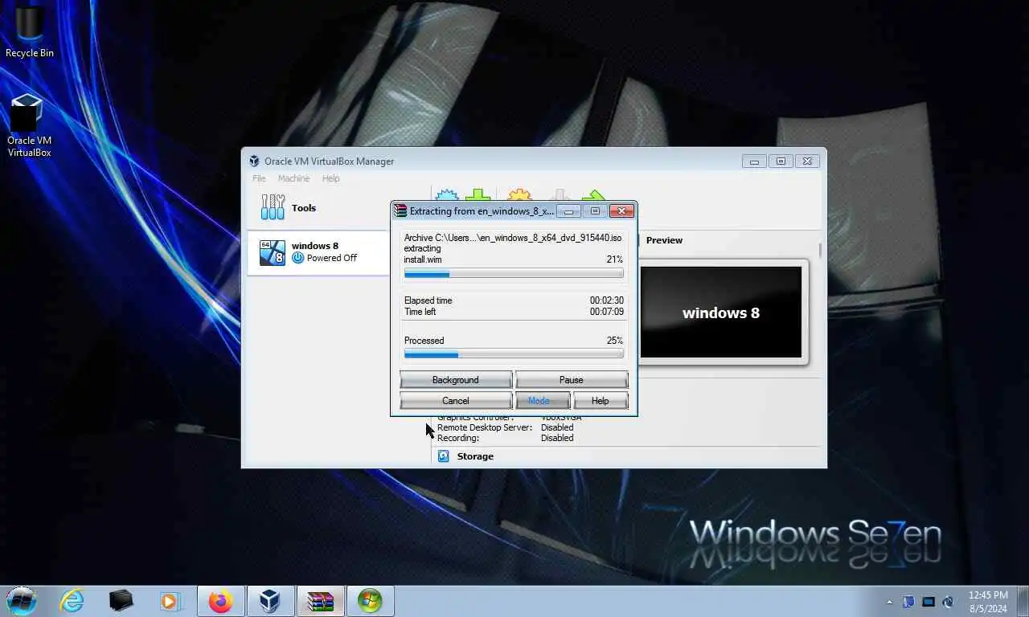Click the install.wim file progress bar
Image resolution: width=1029 pixels, height=617 pixels.
pyautogui.click(x=514, y=274)
